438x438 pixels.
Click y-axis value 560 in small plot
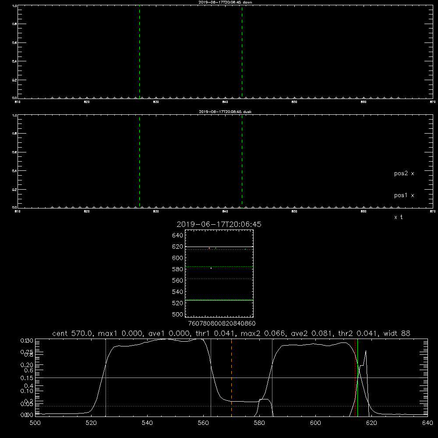coord(177,280)
